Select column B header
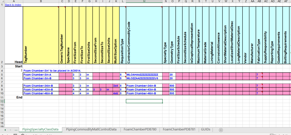The height and width of the screenshot is (135, 291). (41, 1)
